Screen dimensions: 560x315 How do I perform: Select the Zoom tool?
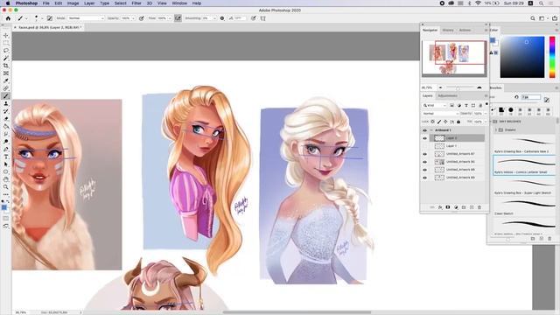point(6,186)
